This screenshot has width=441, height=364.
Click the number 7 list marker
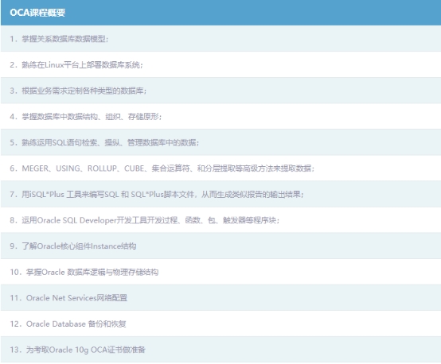pyautogui.click(x=13, y=195)
